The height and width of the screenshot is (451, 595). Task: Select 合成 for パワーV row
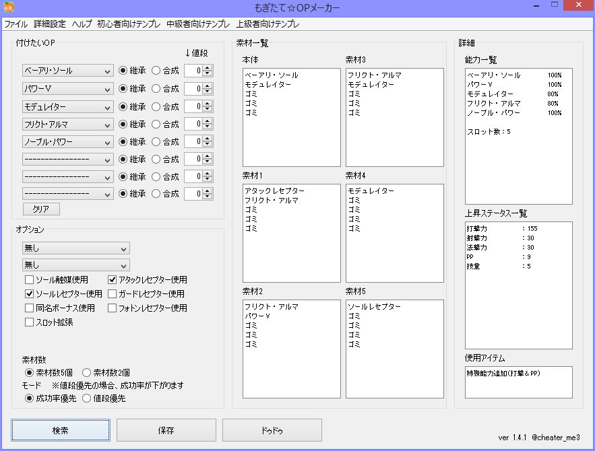[165, 89]
